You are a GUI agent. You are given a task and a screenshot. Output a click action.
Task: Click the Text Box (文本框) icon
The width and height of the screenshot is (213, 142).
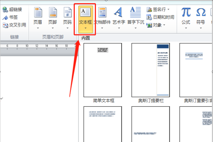(x=86, y=12)
